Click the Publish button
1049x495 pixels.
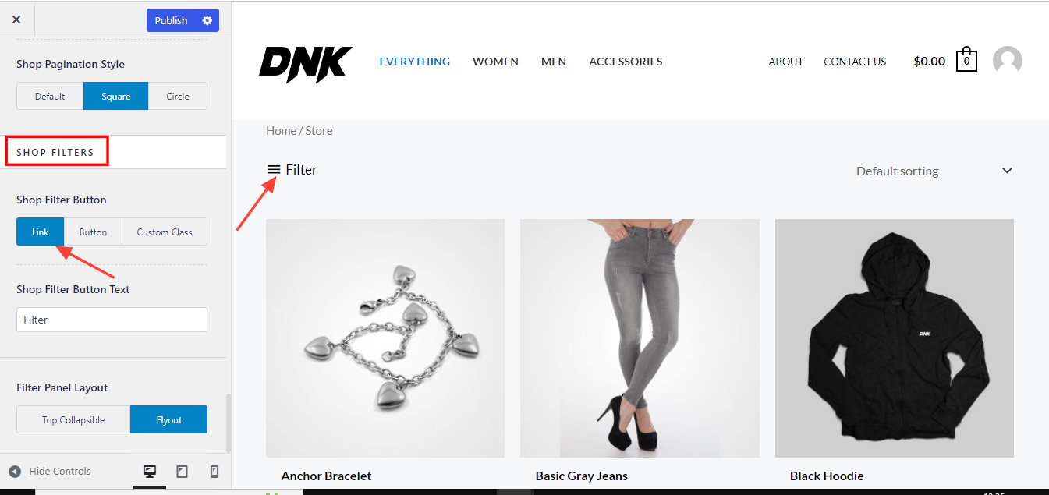pos(171,20)
